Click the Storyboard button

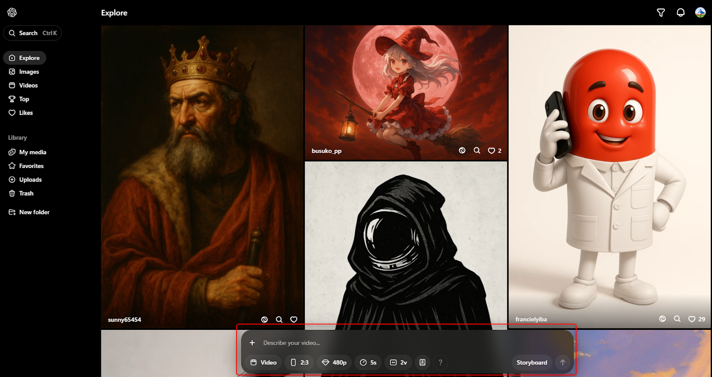531,362
